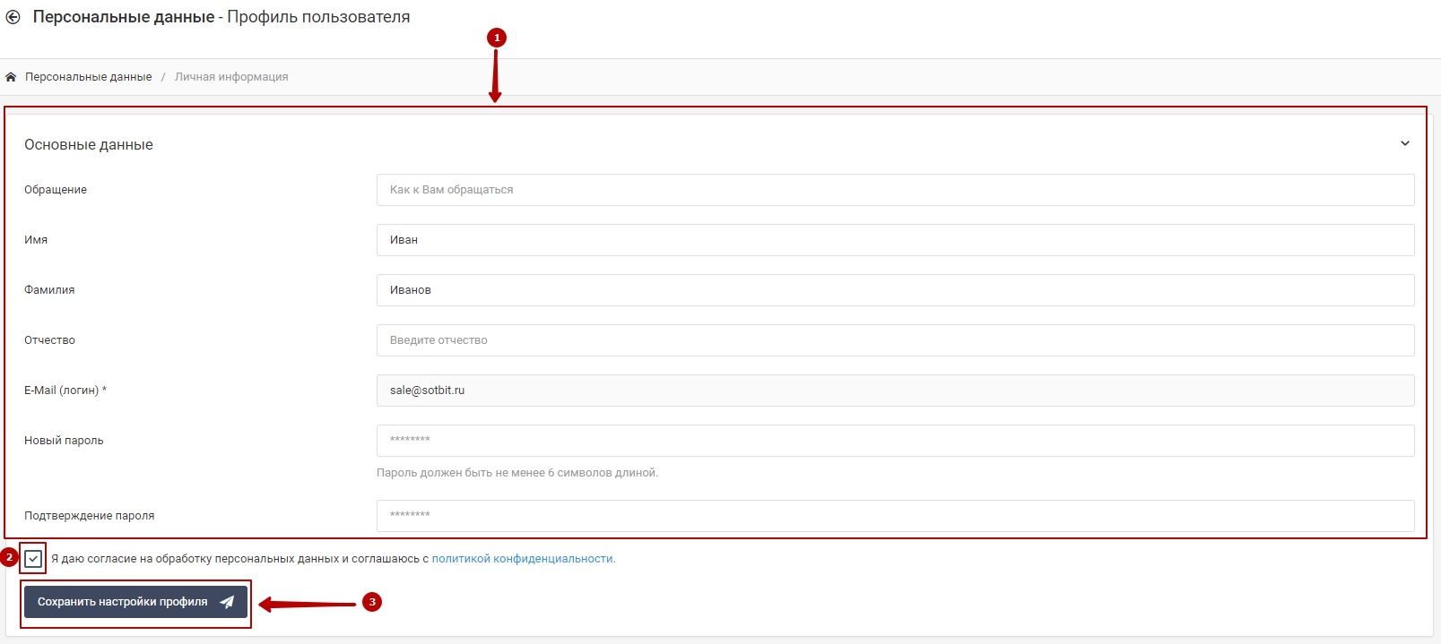This screenshot has width=1441, height=644.
Task: Click the Обращение label
Action: pyautogui.click(x=56, y=190)
